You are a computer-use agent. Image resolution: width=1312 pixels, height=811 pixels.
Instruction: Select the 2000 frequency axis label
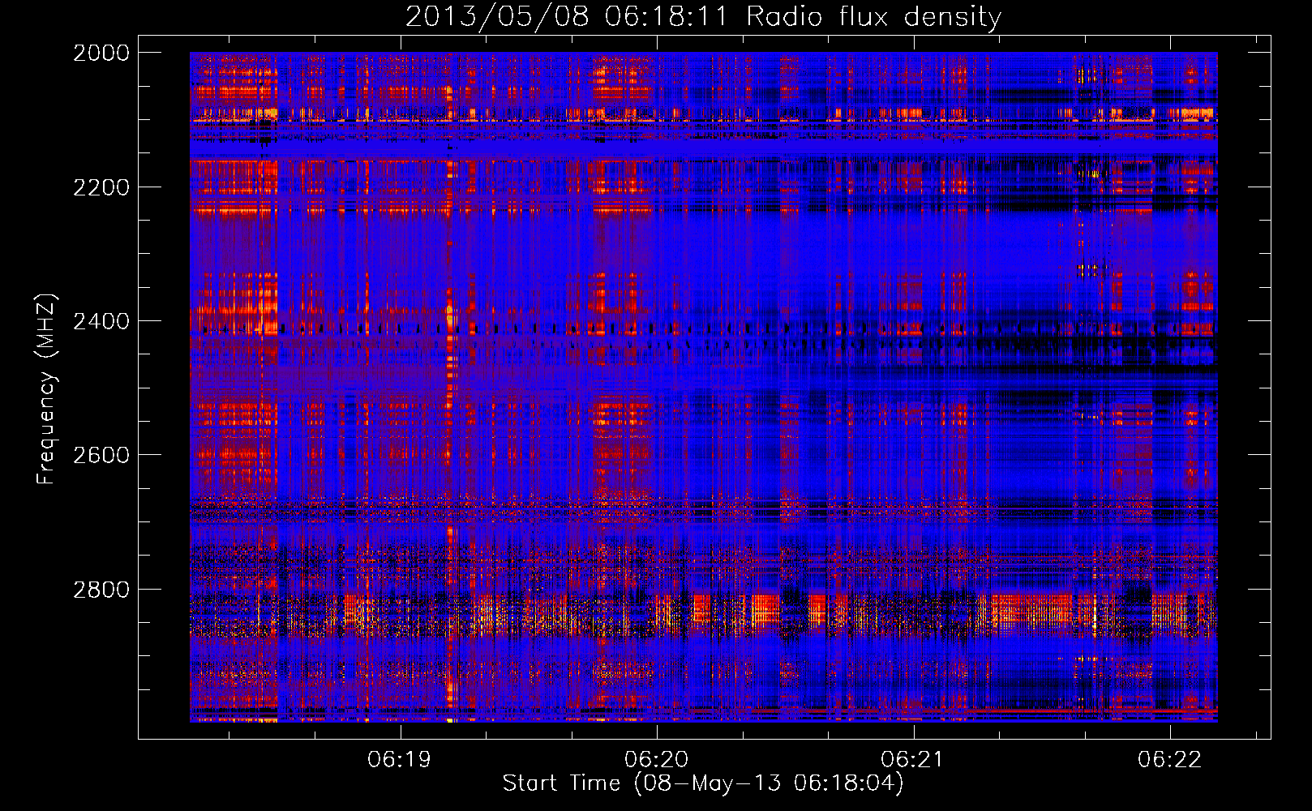pyautogui.click(x=101, y=53)
